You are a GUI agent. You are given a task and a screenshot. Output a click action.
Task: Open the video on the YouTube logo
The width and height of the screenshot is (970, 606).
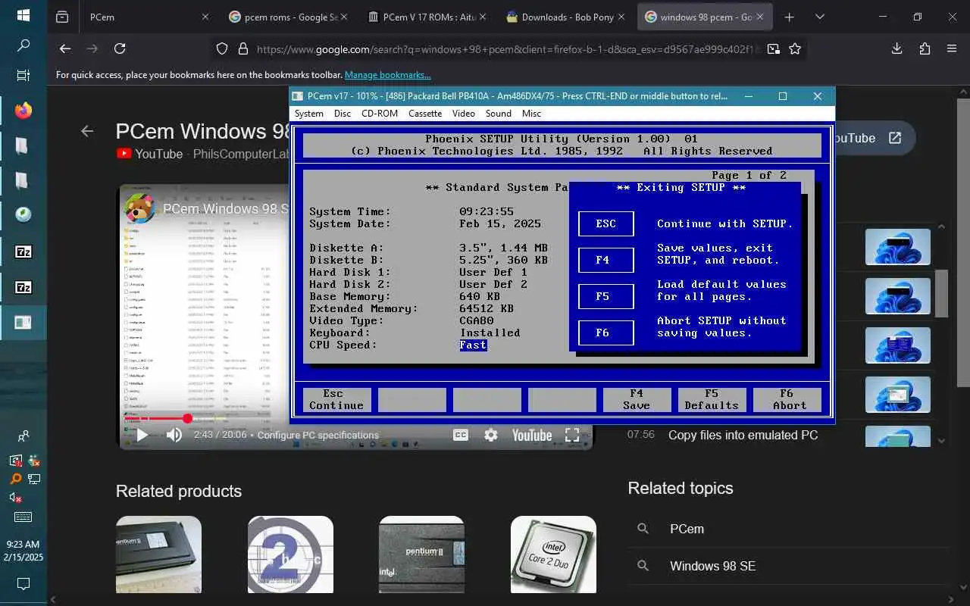pyautogui.click(x=531, y=435)
